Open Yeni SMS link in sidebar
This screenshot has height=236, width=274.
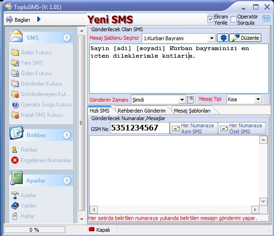coord(32,63)
